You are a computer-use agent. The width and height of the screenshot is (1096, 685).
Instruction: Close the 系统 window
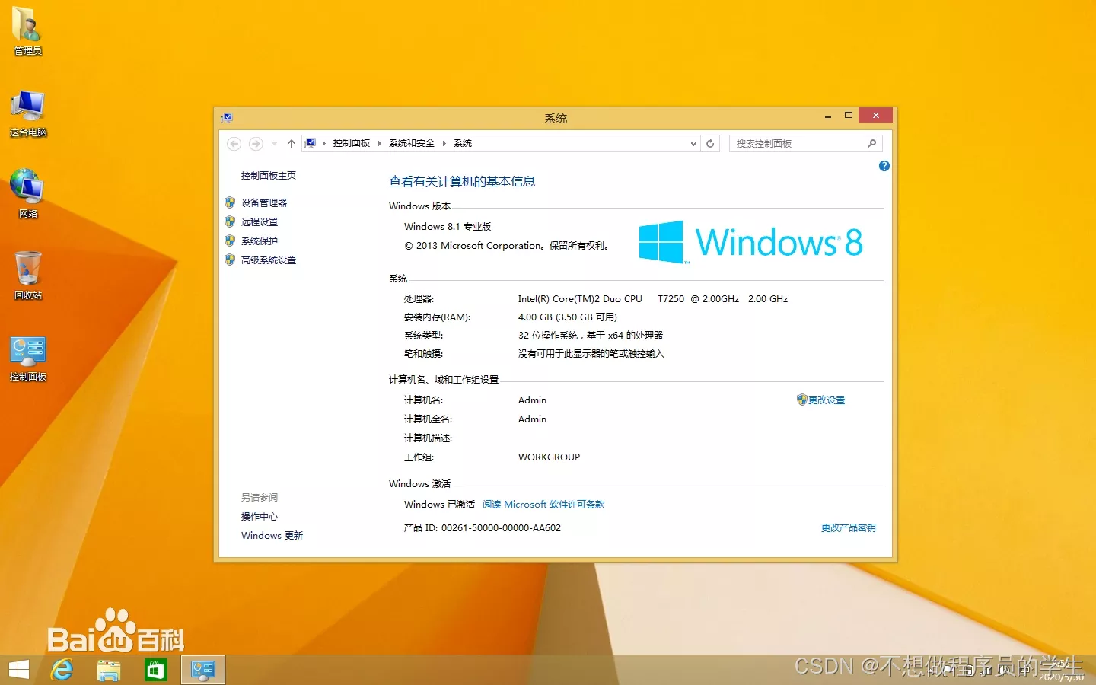tap(875, 115)
